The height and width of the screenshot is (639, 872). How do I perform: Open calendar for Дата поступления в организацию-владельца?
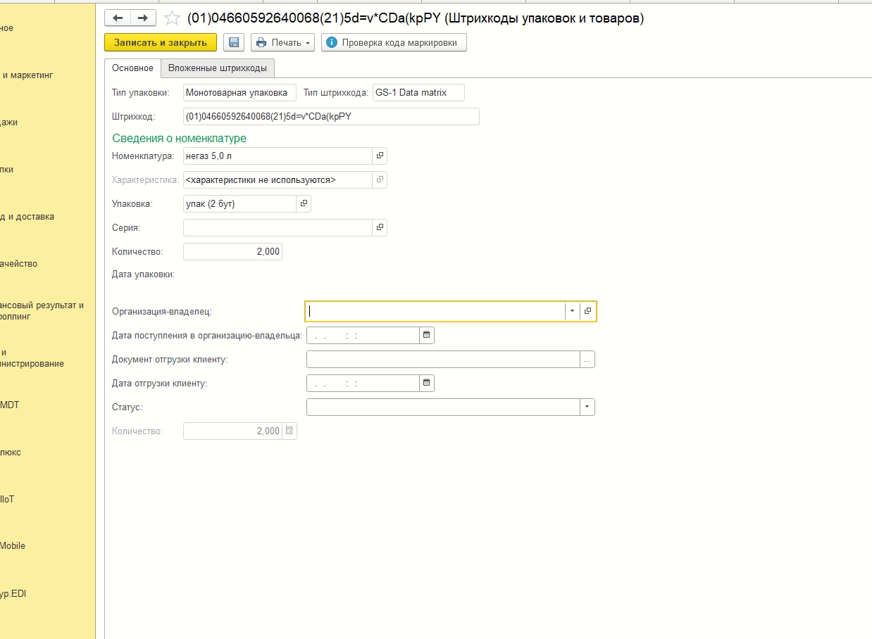(x=427, y=336)
